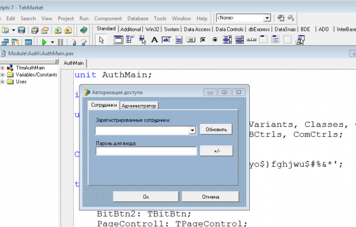The height and width of the screenshot is (227, 356).
Task: Select the Button component icon
Action: click(191, 40)
